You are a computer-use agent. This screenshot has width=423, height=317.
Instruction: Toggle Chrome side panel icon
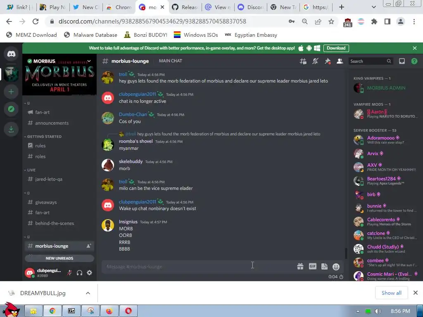387,21
